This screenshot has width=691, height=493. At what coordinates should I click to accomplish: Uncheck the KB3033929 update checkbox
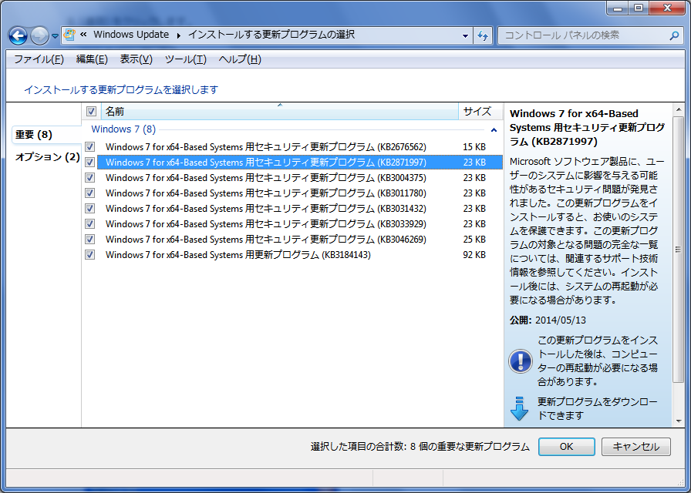[x=90, y=224]
